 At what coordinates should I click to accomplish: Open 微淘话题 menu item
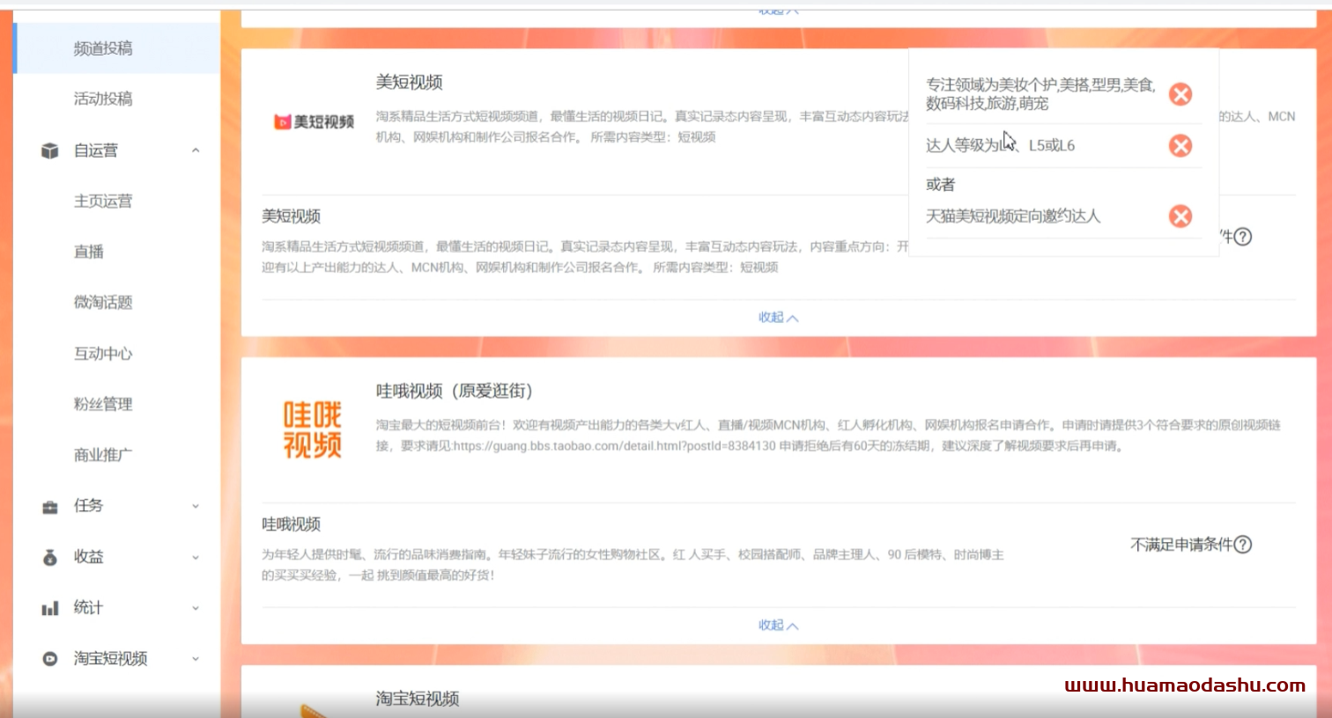pyautogui.click(x=103, y=303)
